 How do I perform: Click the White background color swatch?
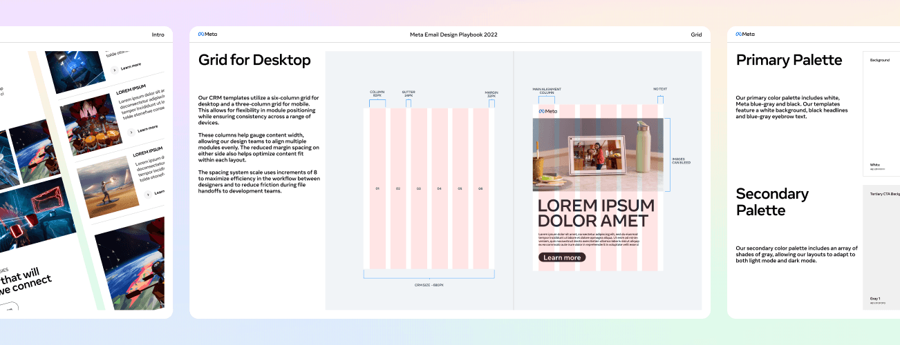pos(881,113)
